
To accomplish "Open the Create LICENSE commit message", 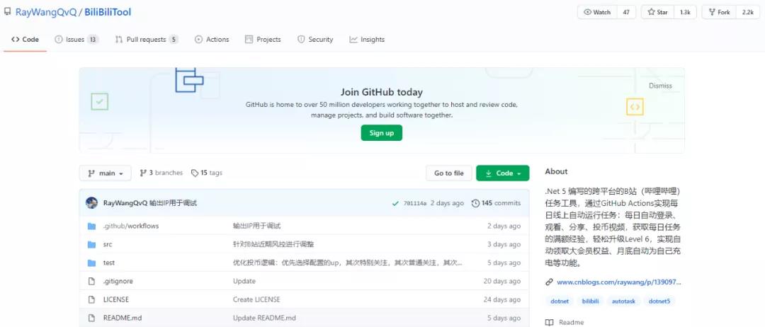I will (256, 299).
